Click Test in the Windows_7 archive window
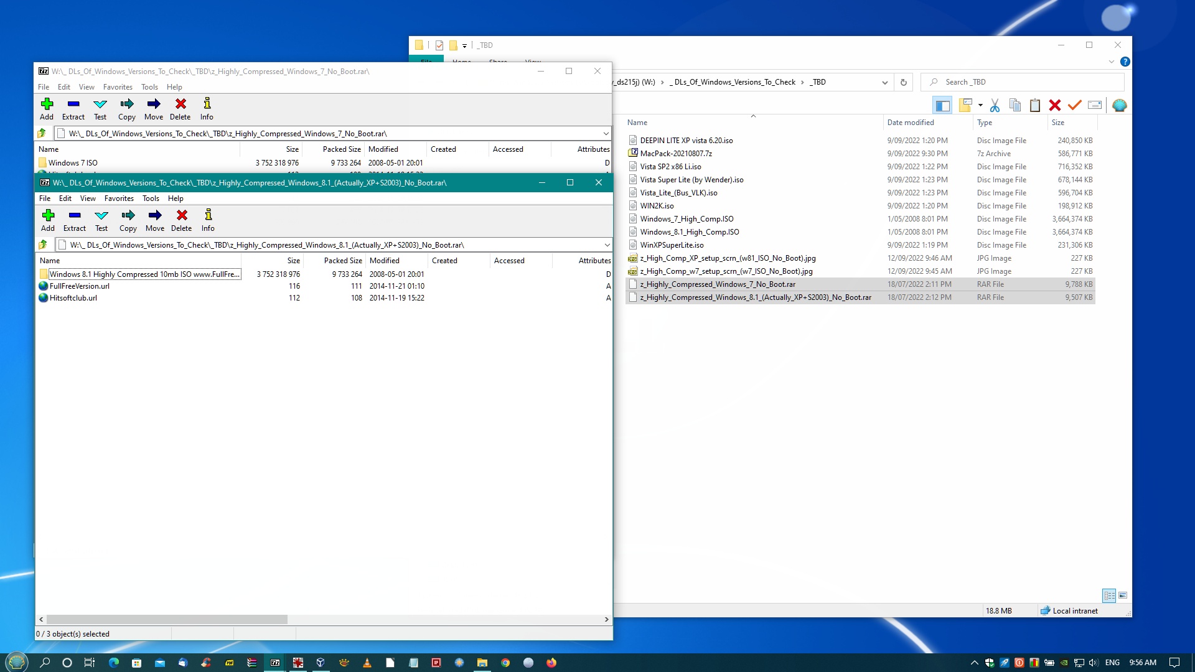 pos(100,109)
